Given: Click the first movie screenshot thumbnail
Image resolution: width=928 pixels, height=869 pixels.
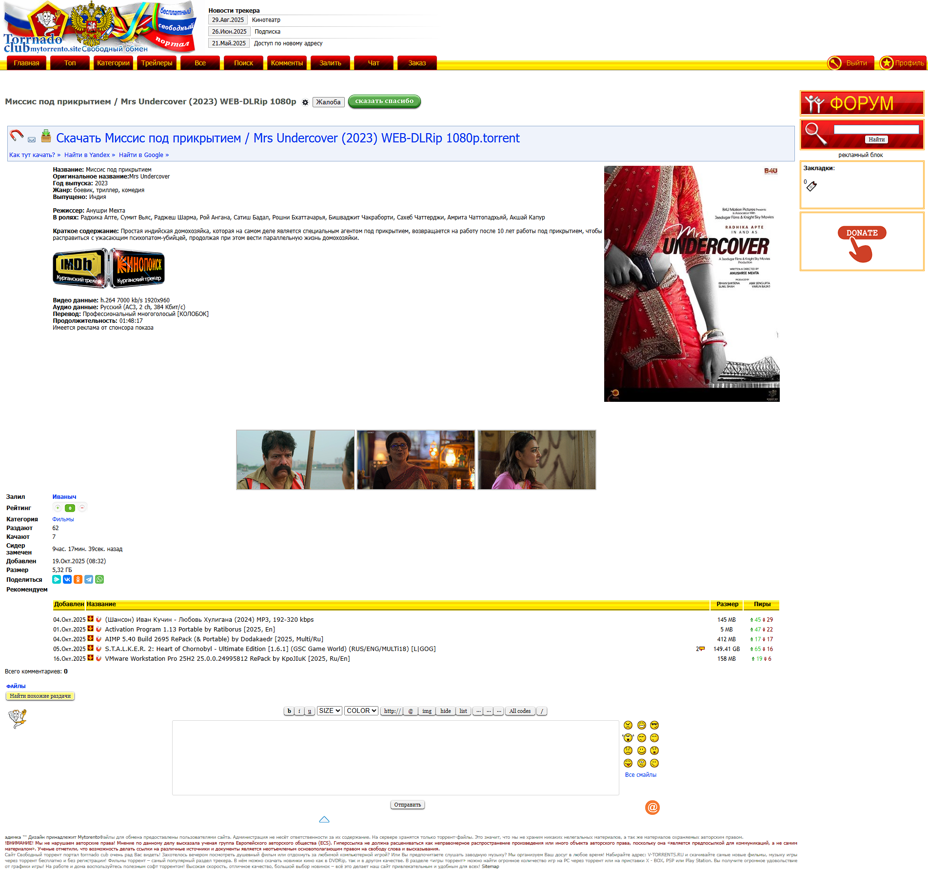Looking at the screenshot, I should (295, 459).
